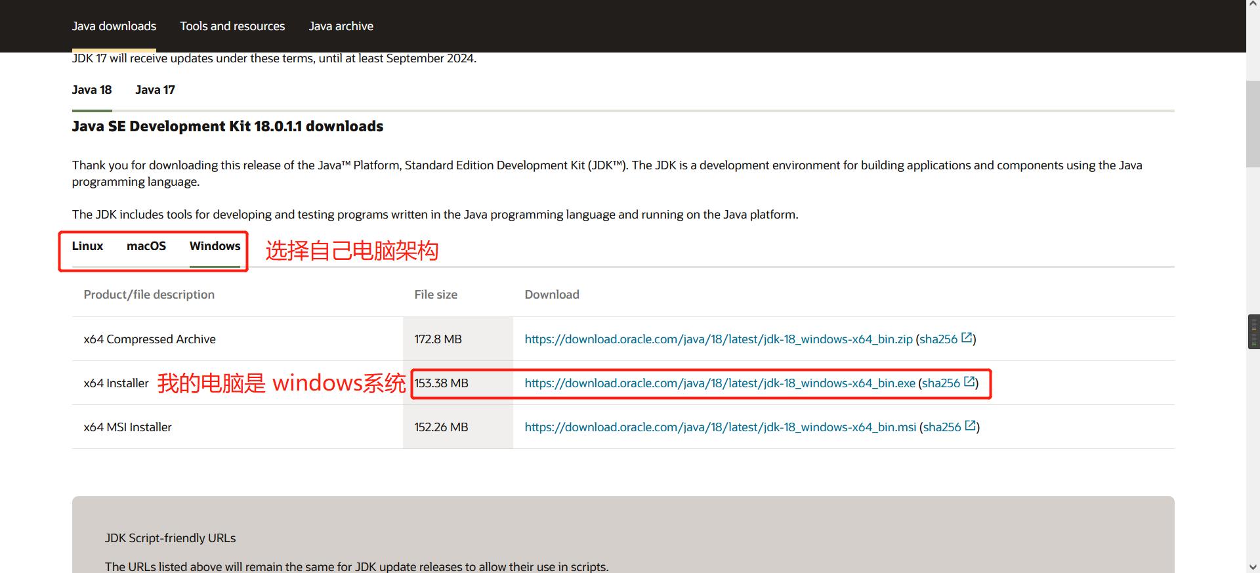Choose the Windows platform tab

point(215,246)
